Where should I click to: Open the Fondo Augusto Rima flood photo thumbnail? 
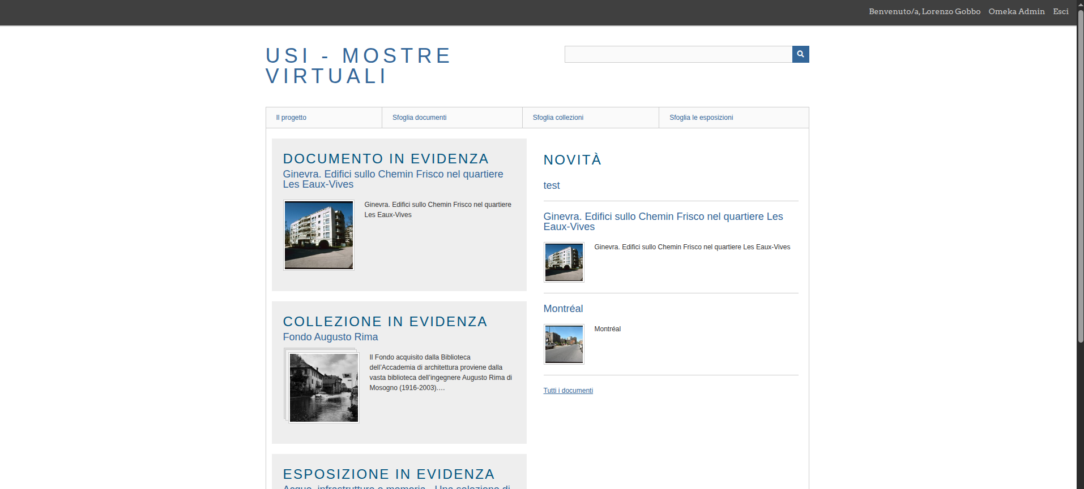click(323, 388)
